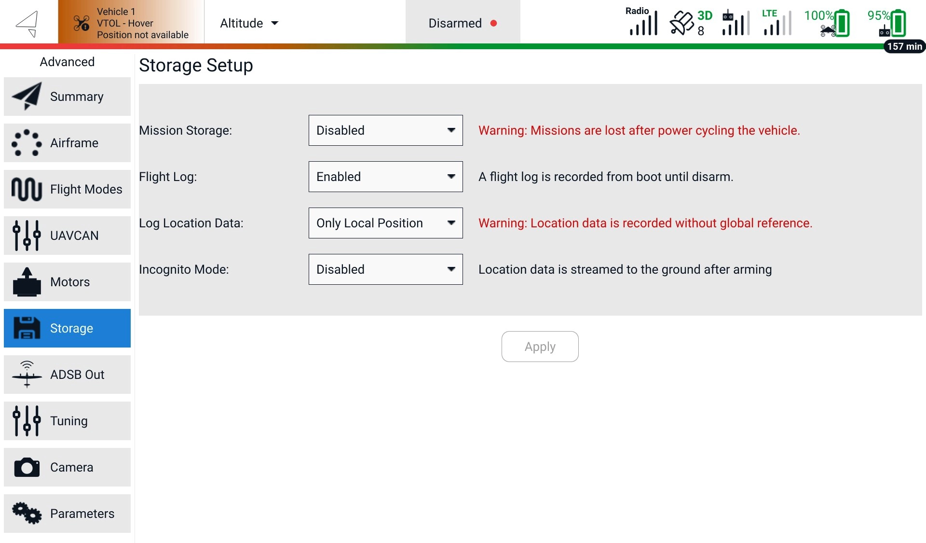Go to the Parameters section
Viewport: 926px width, 543px height.
coord(67,514)
